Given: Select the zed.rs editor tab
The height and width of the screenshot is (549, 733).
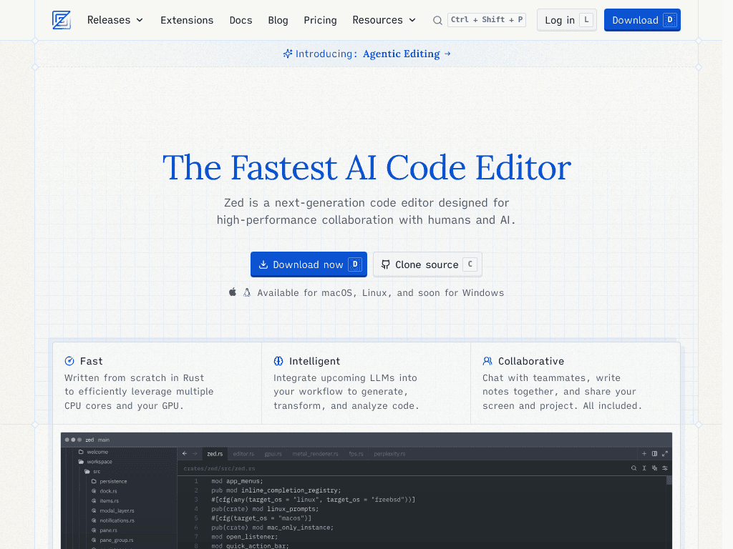Looking at the screenshot, I should (215, 454).
